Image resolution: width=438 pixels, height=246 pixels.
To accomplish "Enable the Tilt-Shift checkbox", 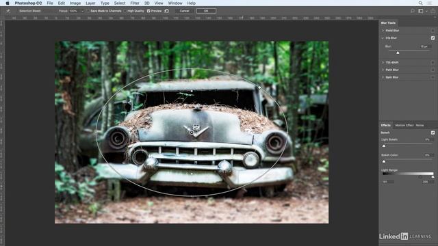I will click(433, 62).
